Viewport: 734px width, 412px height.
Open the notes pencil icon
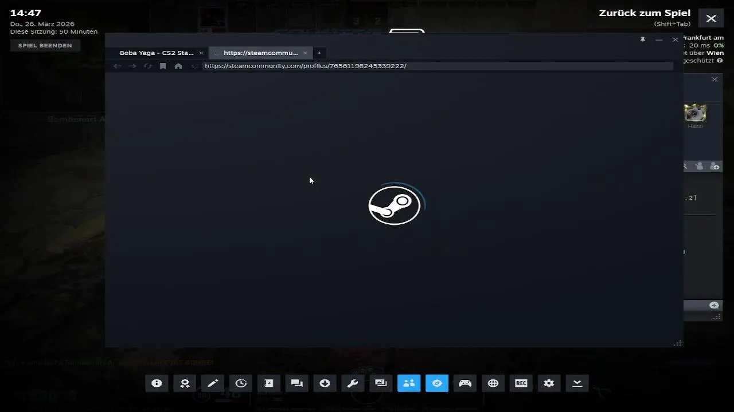[213, 383]
